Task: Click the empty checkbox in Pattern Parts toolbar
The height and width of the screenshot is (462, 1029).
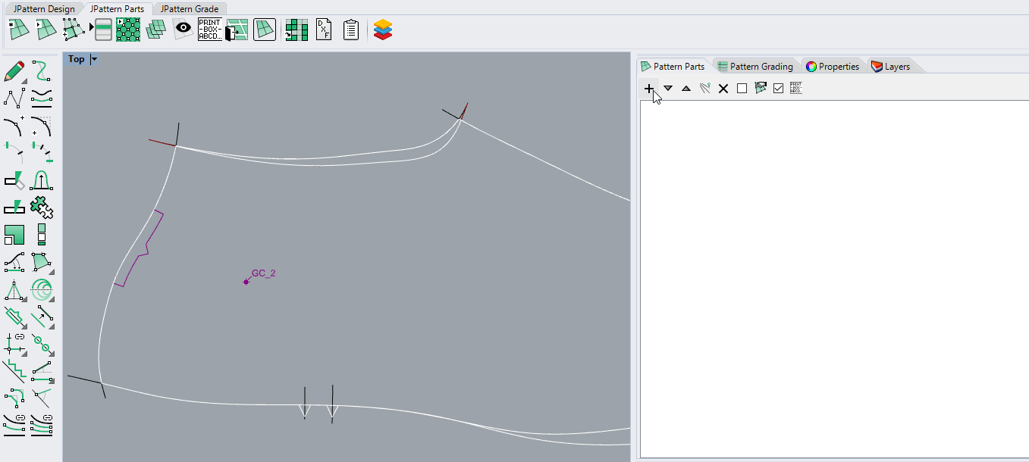Action: tap(742, 89)
